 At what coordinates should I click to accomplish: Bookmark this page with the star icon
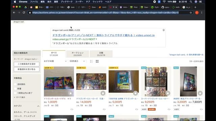point(191,12)
